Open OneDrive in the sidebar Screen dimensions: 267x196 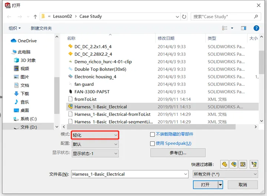pyautogui.click(x=24, y=41)
